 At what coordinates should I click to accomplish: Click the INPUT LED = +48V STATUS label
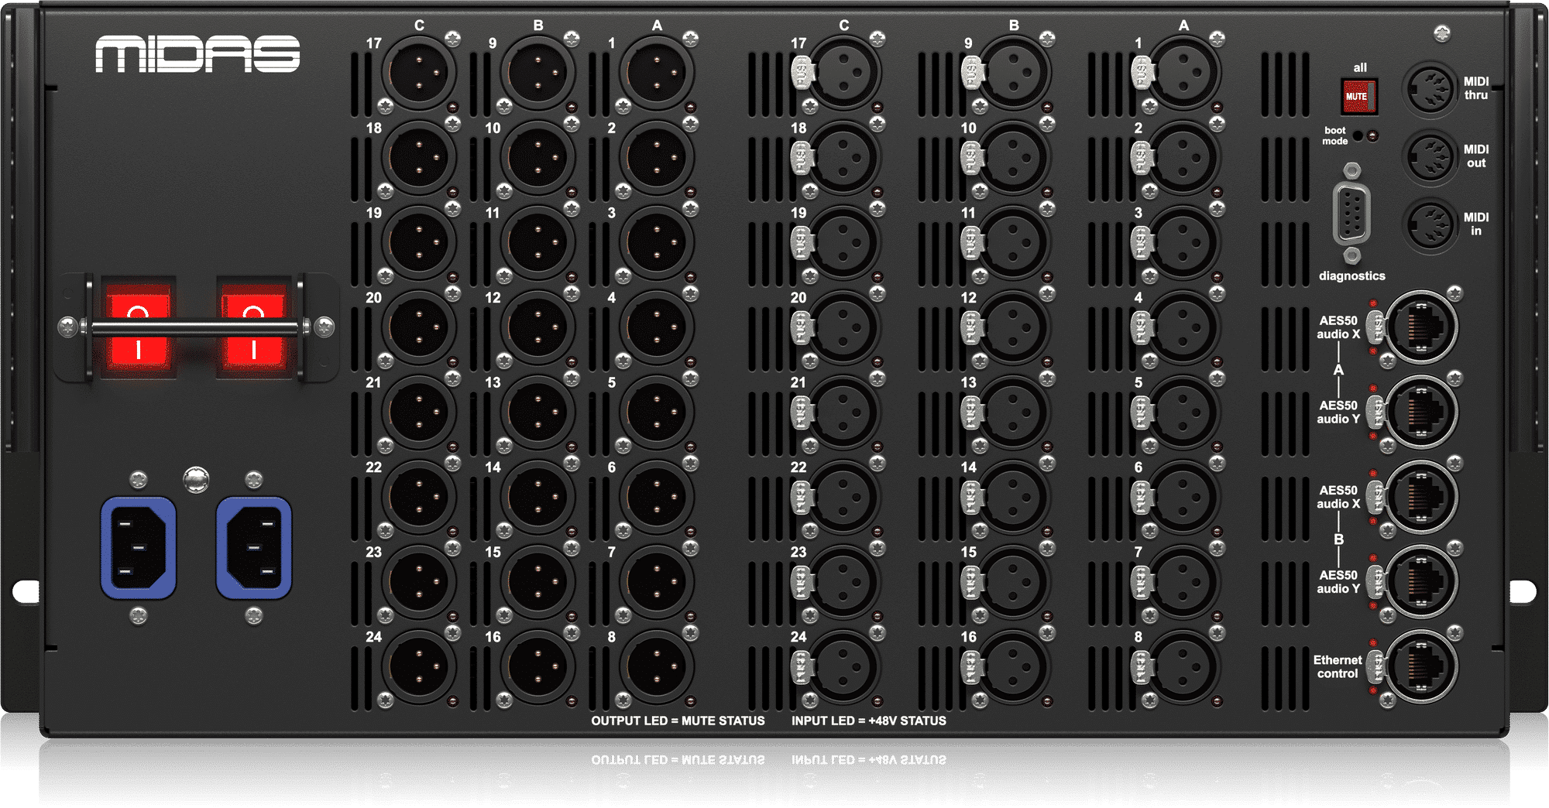(868, 721)
